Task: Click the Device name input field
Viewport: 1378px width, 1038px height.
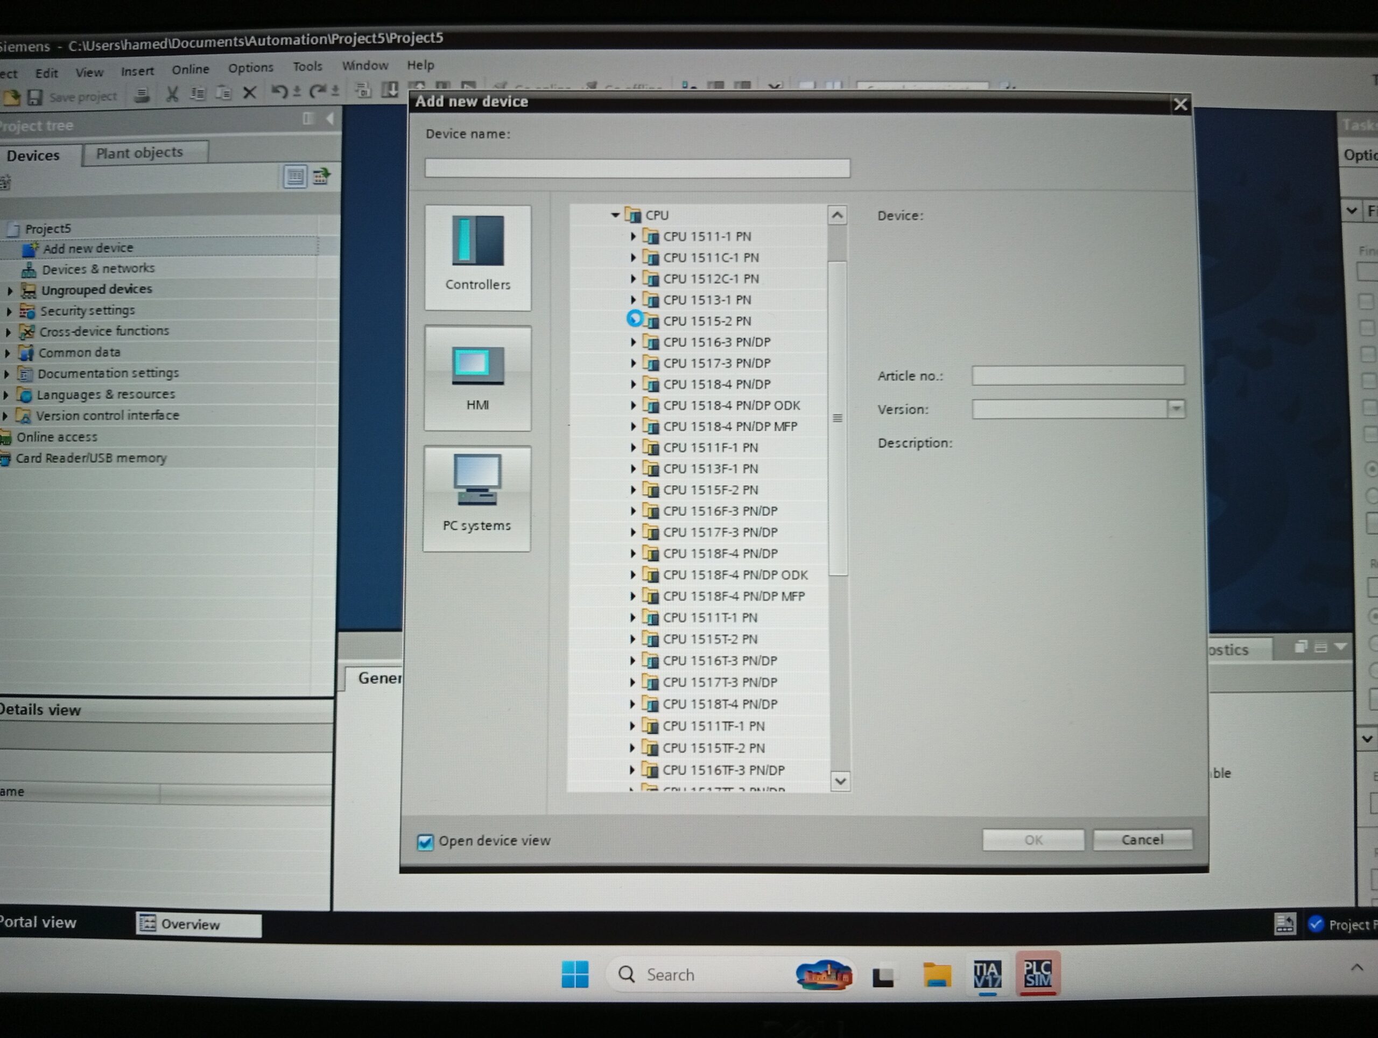Action: (x=637, y=167)
